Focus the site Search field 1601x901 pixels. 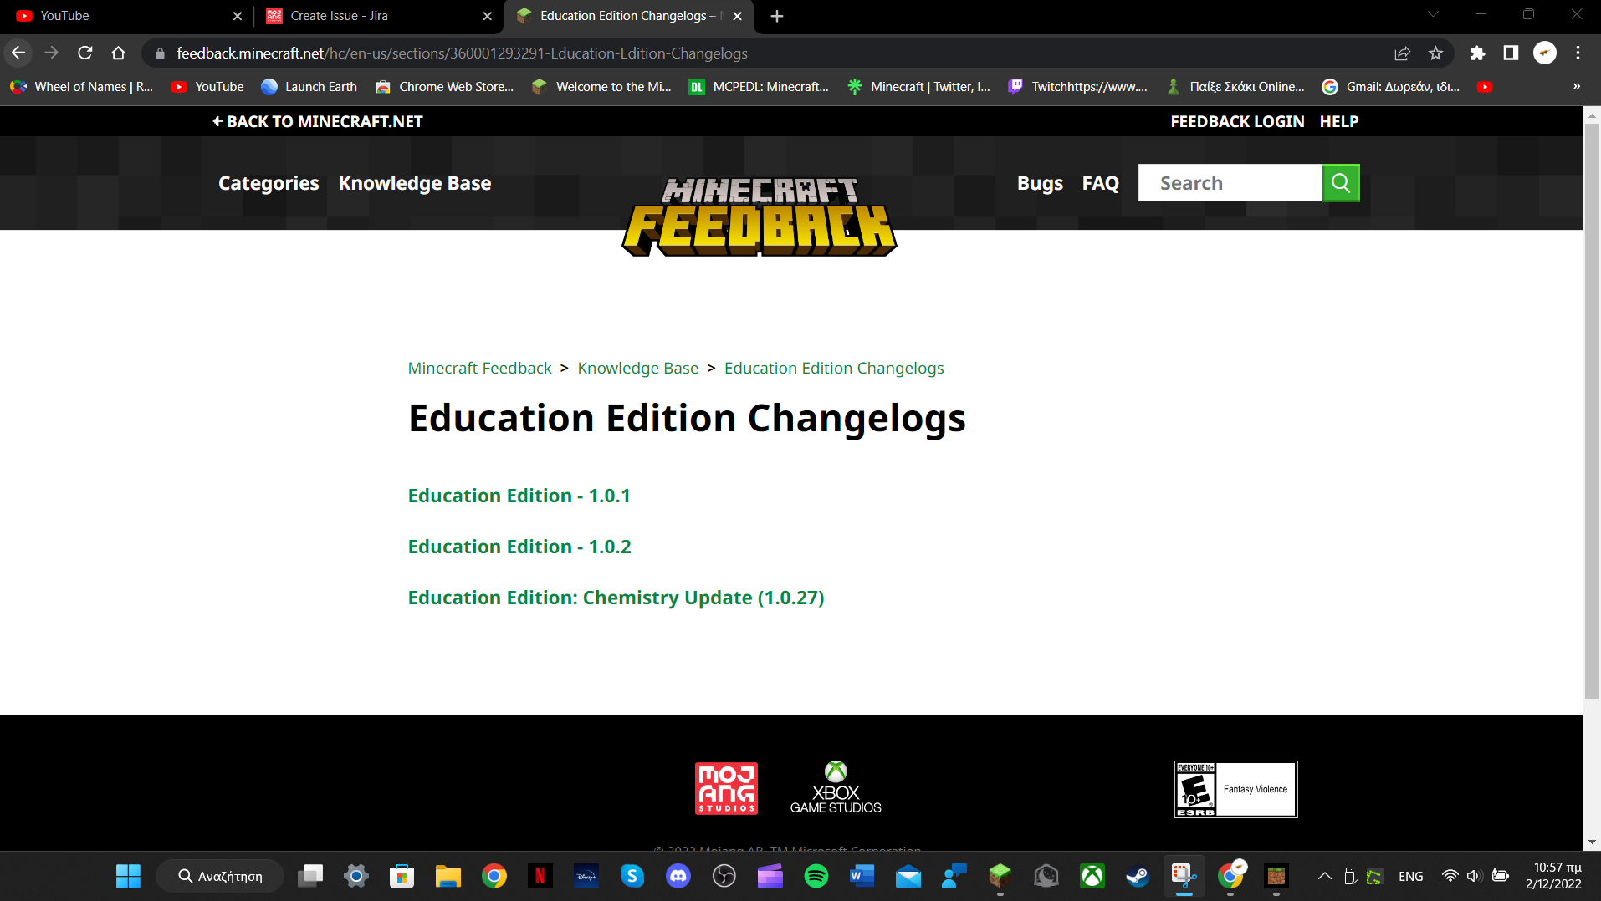1230,182
